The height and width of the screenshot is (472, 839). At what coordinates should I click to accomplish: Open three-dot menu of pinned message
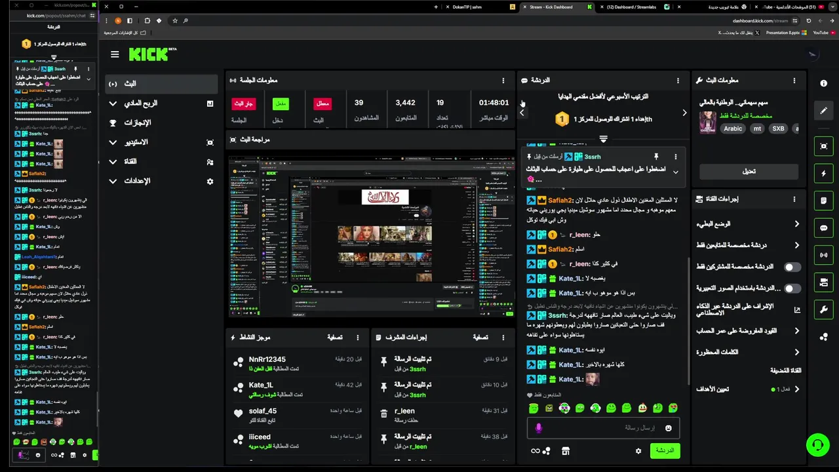(675, 157)
